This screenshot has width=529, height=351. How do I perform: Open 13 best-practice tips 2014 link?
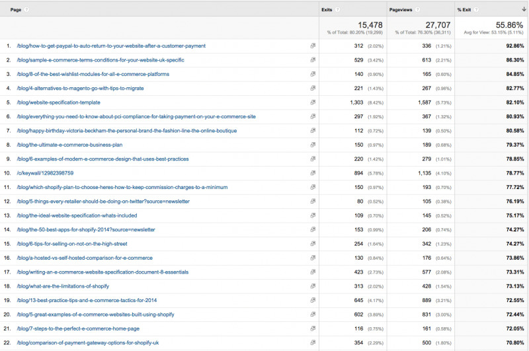[87, 300]
